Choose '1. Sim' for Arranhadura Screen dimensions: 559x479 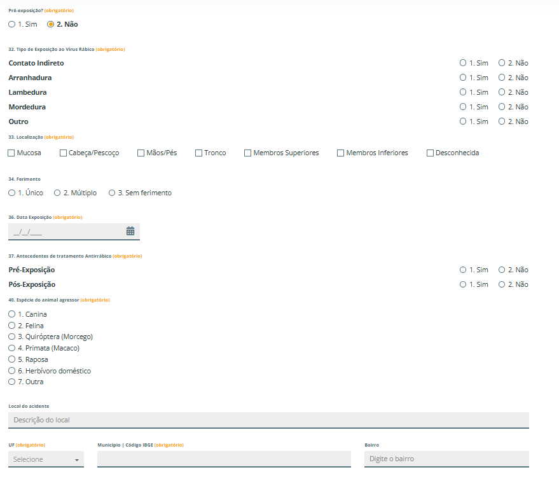[463, 78]
